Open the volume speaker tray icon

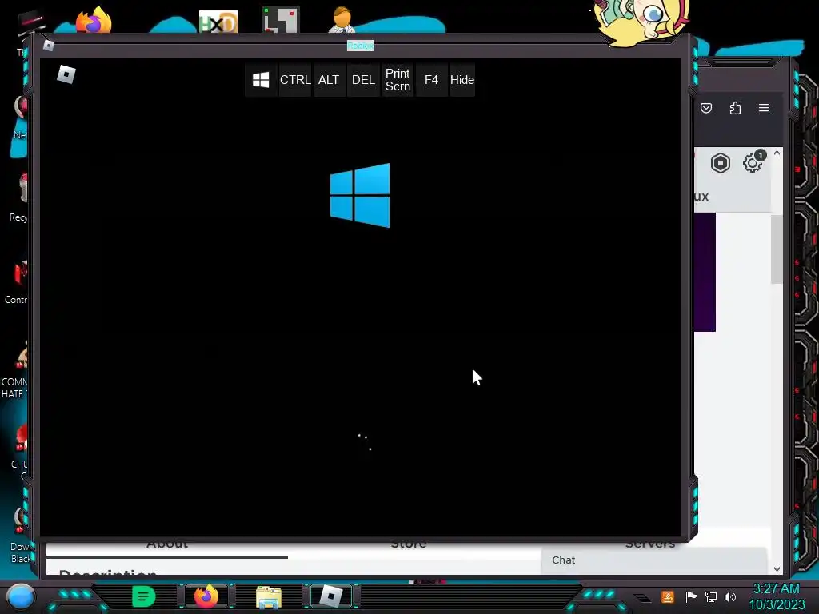click(730, 596)
